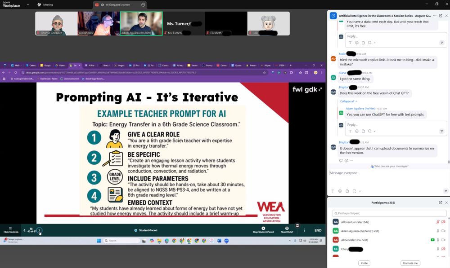The height and width of the screenshot is (268, 450).
Task: Collapse all replies in the ChatGPT thread
Action: pos(348,101)
